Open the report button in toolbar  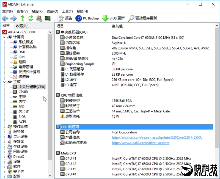[65, 18]
